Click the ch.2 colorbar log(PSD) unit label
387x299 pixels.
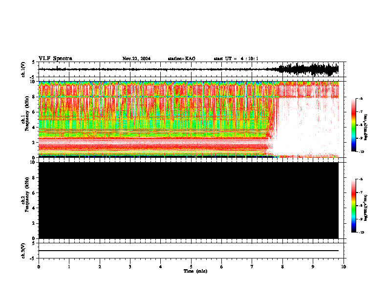[x=366, y=208]
